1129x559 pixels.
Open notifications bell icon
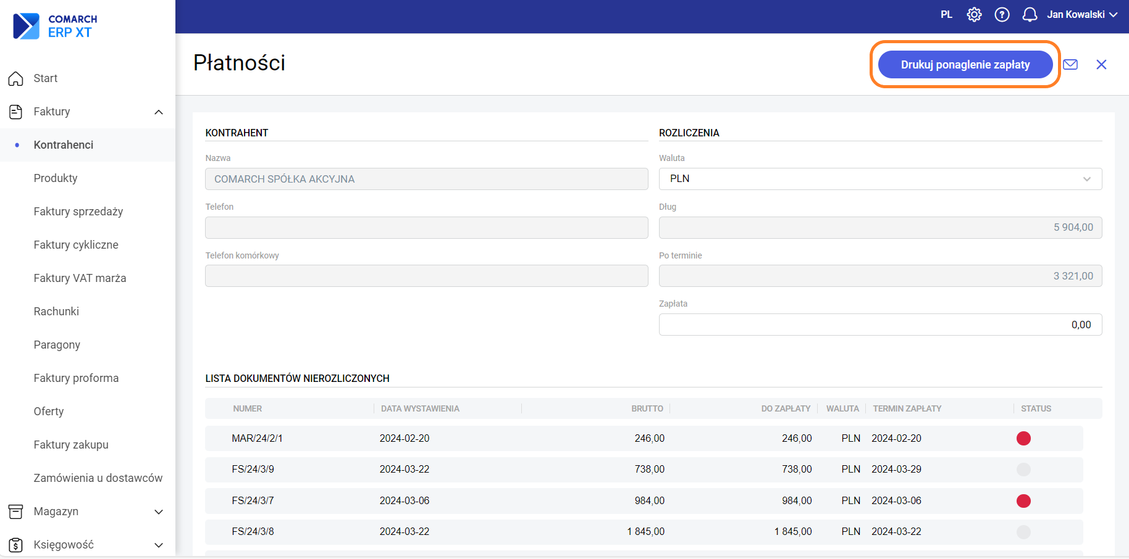[1030, 15]
